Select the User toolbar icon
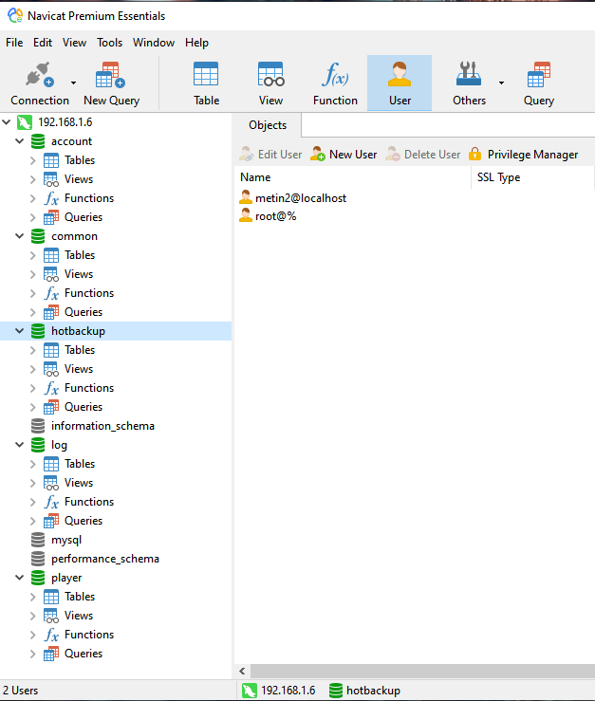595x701 pixels. (x=400, y=83)
